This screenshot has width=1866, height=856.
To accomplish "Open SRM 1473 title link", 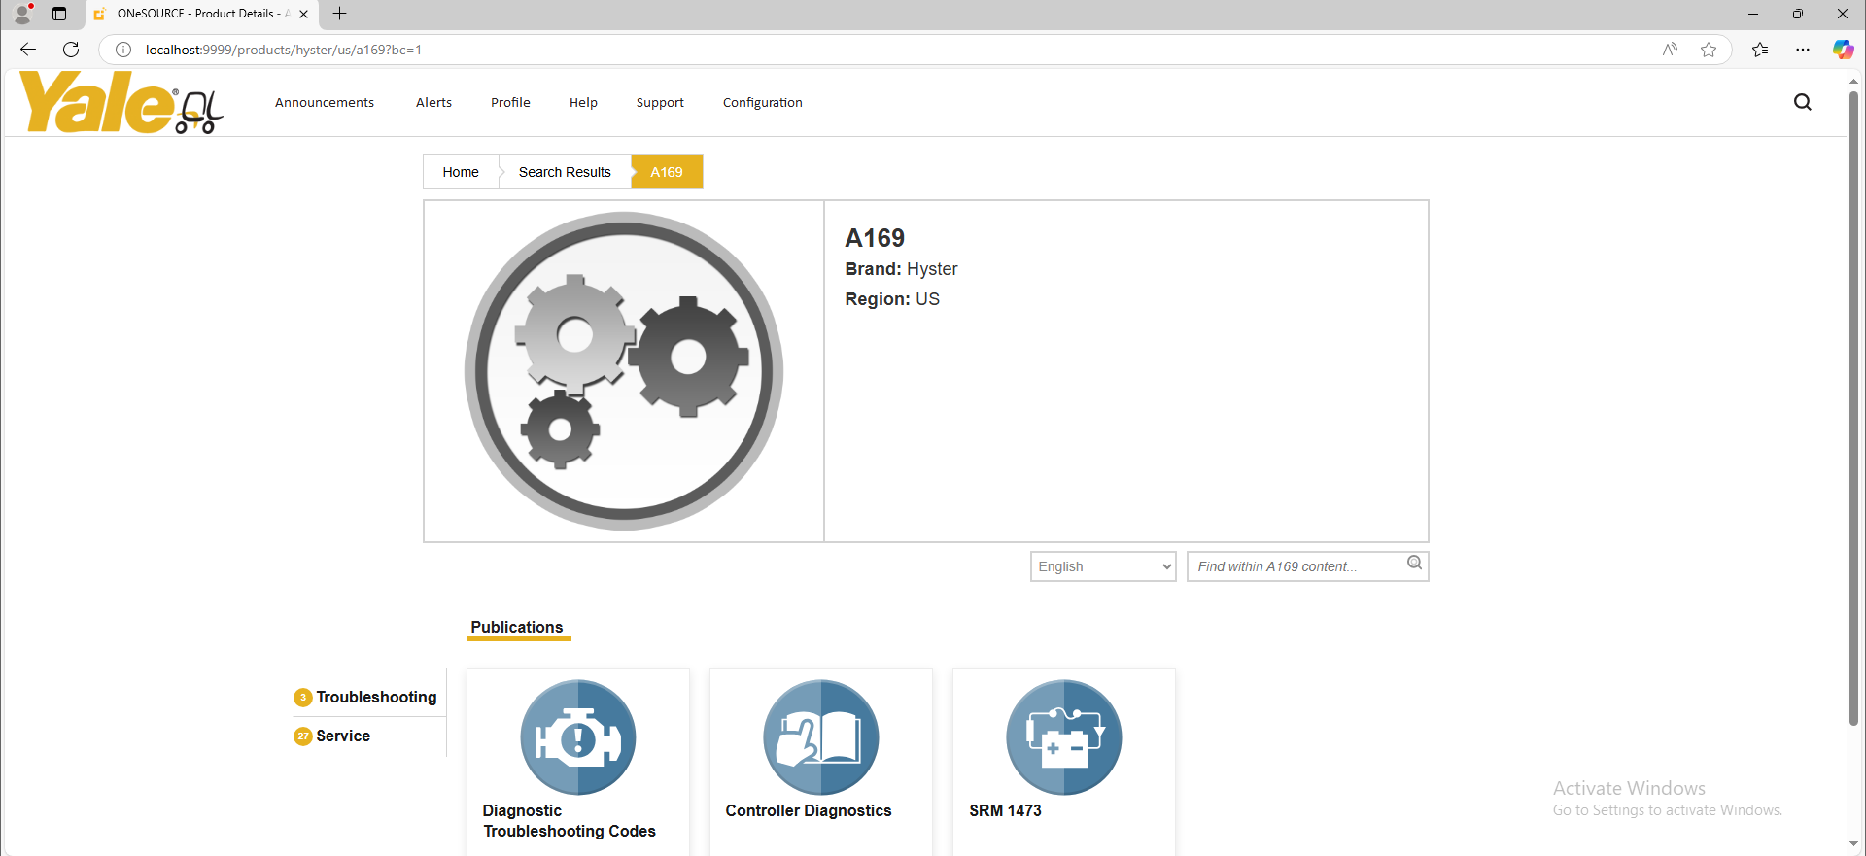I will (1005, 811).
